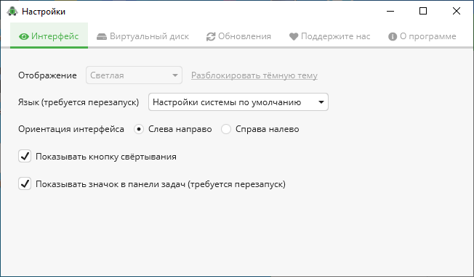Open the О программе tab
This screenshot has width=474, height=277.
point(422,36)
